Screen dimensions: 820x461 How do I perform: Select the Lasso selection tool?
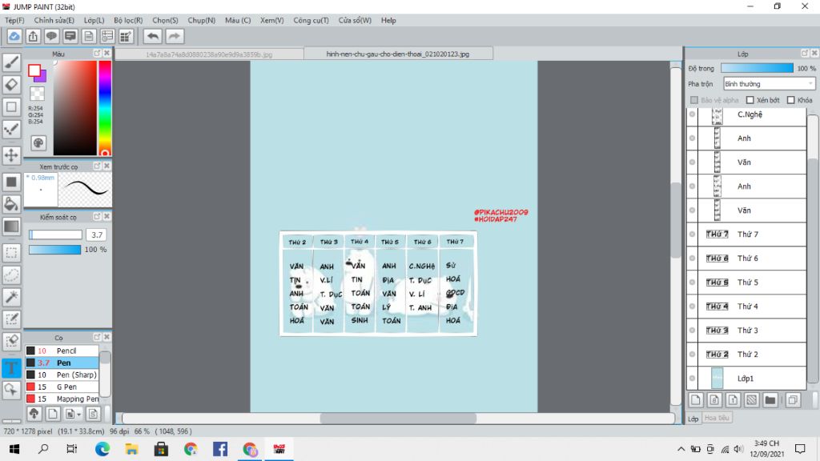11,275
